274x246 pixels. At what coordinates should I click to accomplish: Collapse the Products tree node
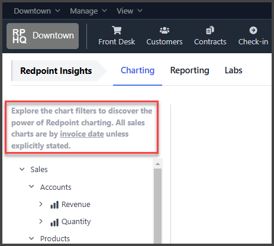click(31, 238)
